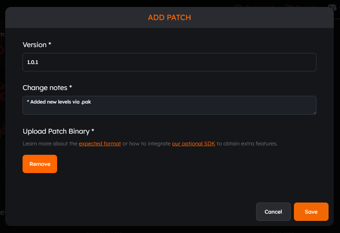Click the dimmed Projects folder icon at top
Viewport: 340px width, 233px height.
pos(289,6)
